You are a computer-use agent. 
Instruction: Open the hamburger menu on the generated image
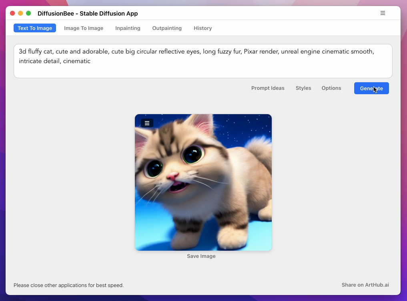coord(147,123)
